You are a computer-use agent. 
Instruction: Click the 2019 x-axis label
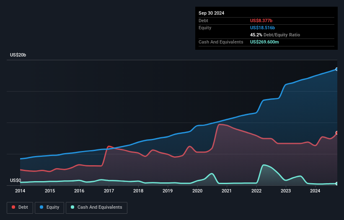168,191
